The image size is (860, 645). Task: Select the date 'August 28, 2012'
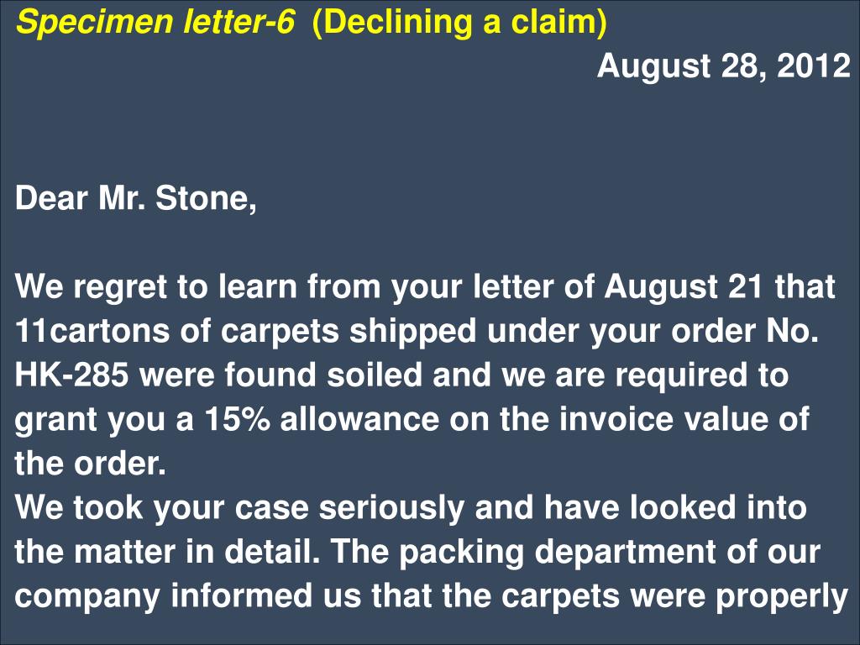tap(723, 66)
